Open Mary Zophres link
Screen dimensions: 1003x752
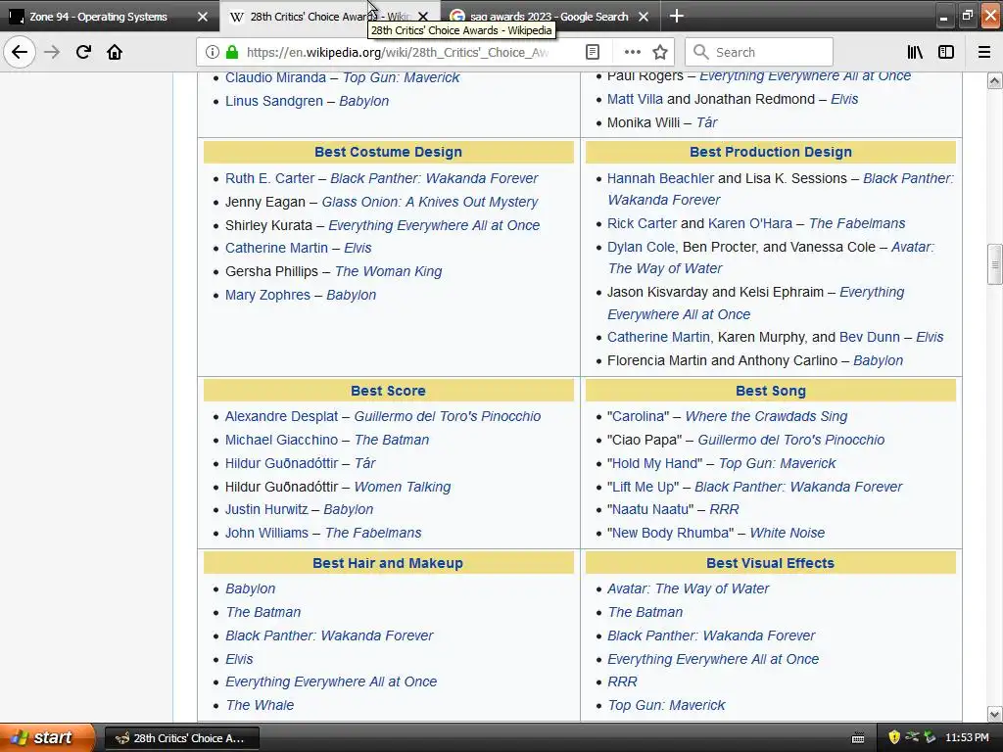click(x=267, y=295)
